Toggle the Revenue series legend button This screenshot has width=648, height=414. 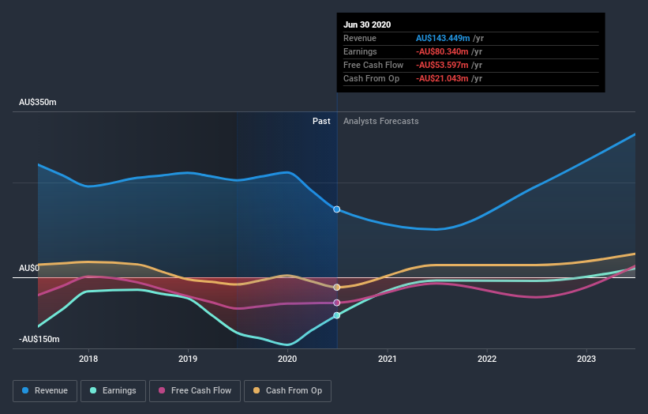point(45,391)
